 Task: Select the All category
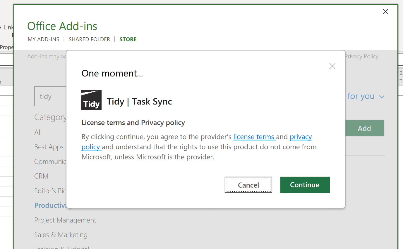pyautogui.click(x=38, y=132)
